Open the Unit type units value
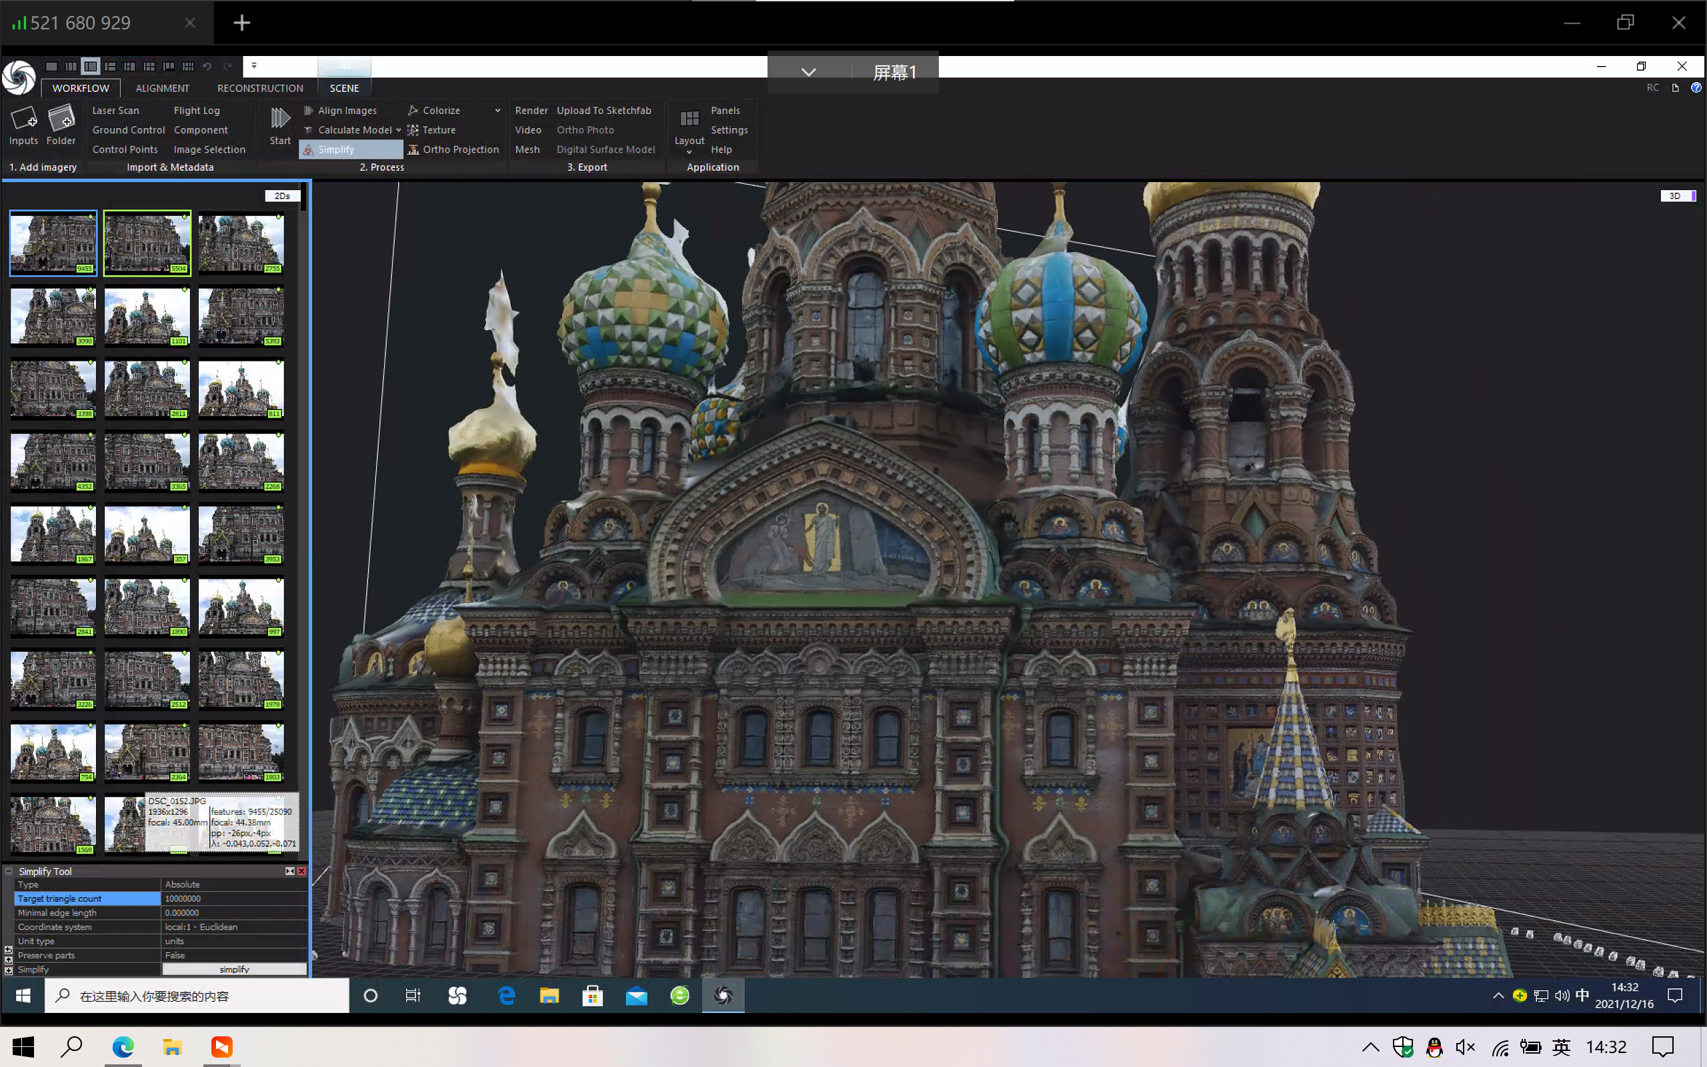 click(234, 942)
